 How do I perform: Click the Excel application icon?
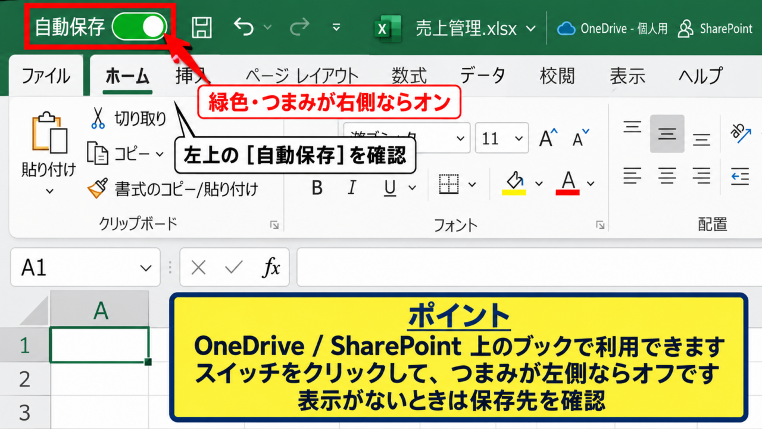[x=389, y=28]
